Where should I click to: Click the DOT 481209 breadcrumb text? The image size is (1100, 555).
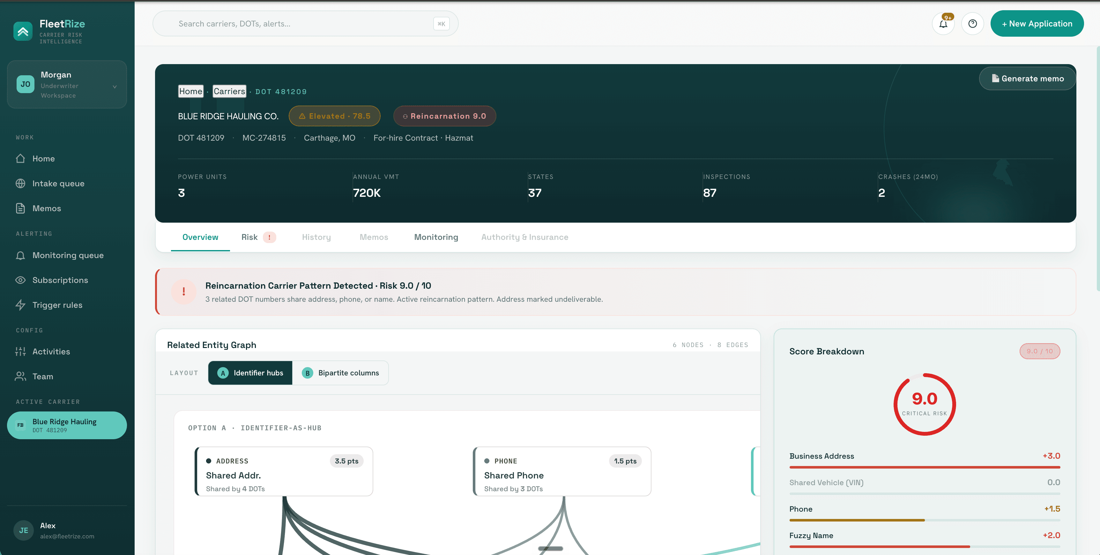pos(281,92)
